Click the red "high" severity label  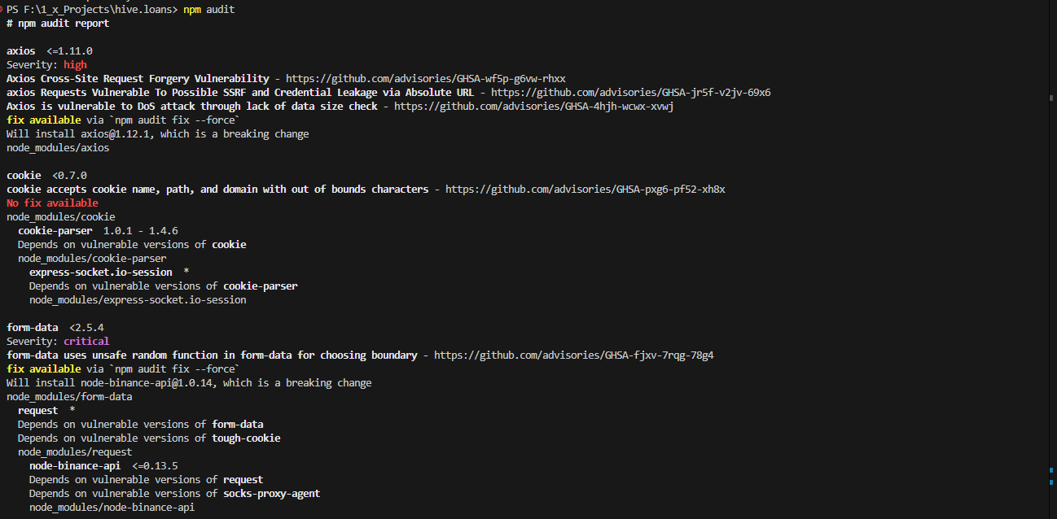[x=75, y=65]
